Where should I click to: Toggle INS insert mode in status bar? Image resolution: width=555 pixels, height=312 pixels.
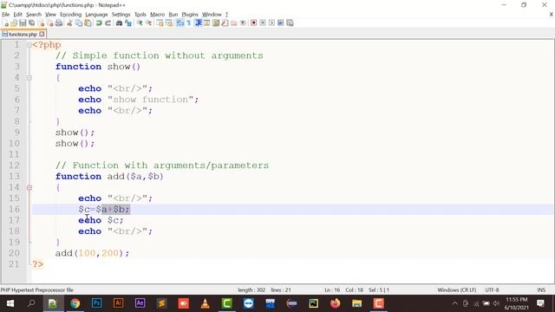pos(541,290)
